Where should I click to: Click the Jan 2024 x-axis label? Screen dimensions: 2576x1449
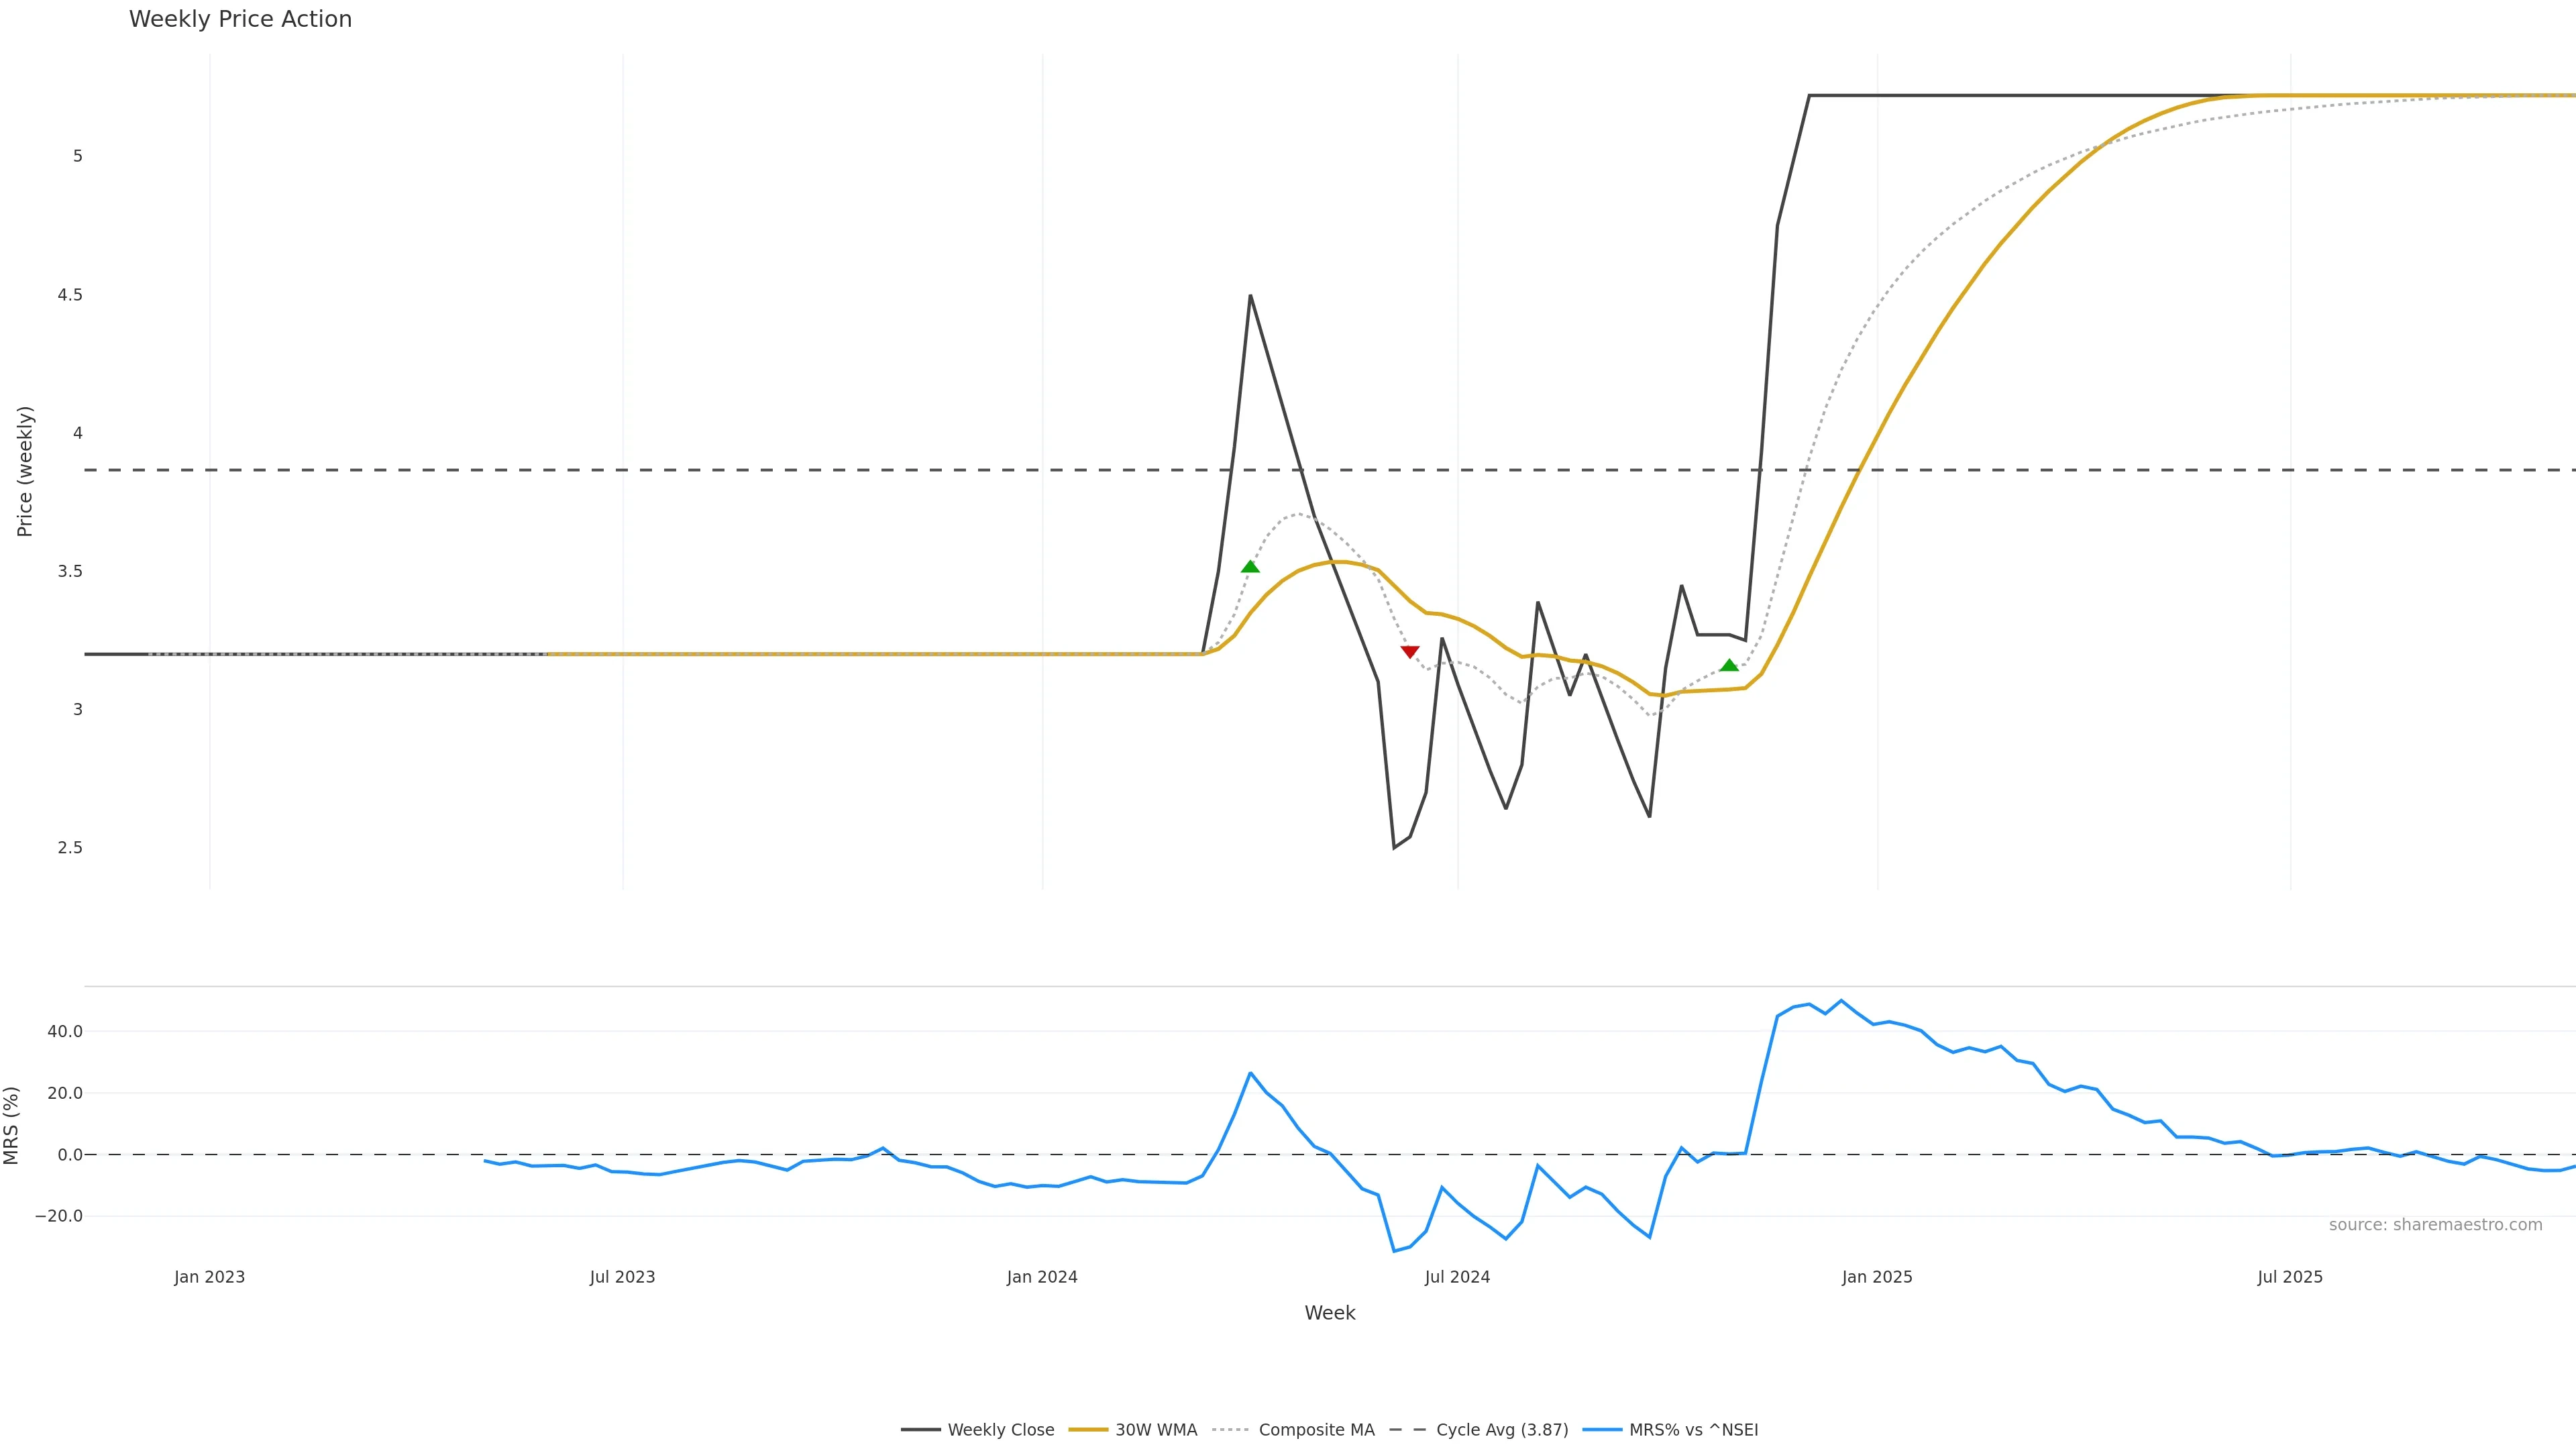pyautogui.click(x=1042, y=1277)
